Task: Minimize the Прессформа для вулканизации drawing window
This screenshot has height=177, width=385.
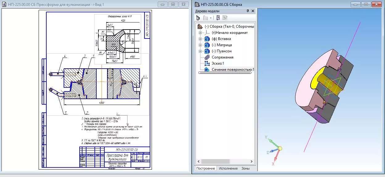Action: click(162, 4)
